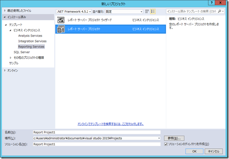Switch templates to small icons view

point(147,12)
